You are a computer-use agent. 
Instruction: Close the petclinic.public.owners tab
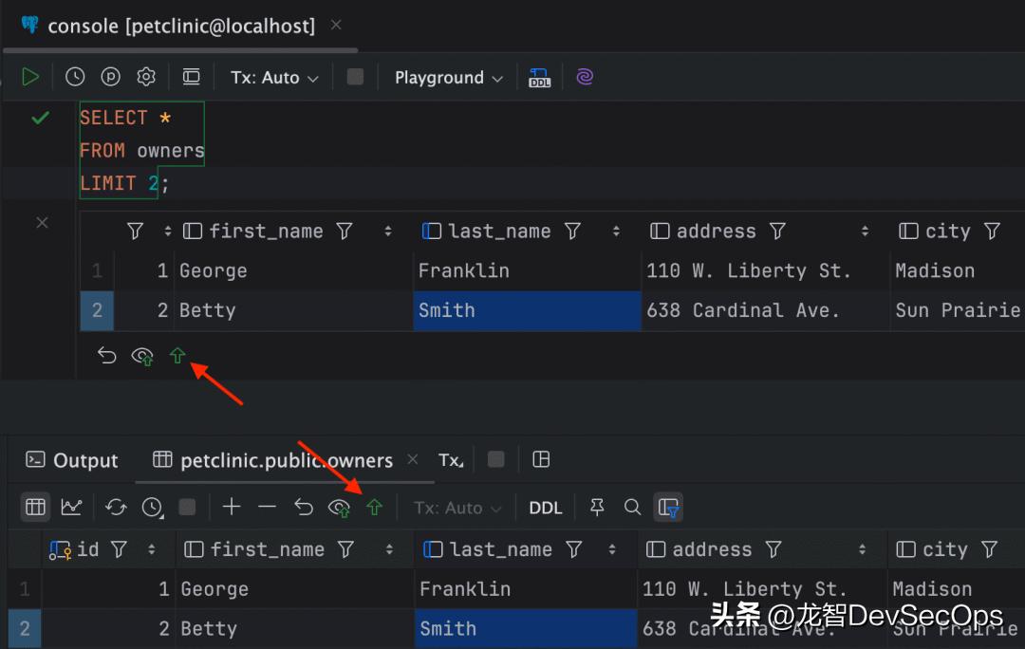[x=413, y=459]
